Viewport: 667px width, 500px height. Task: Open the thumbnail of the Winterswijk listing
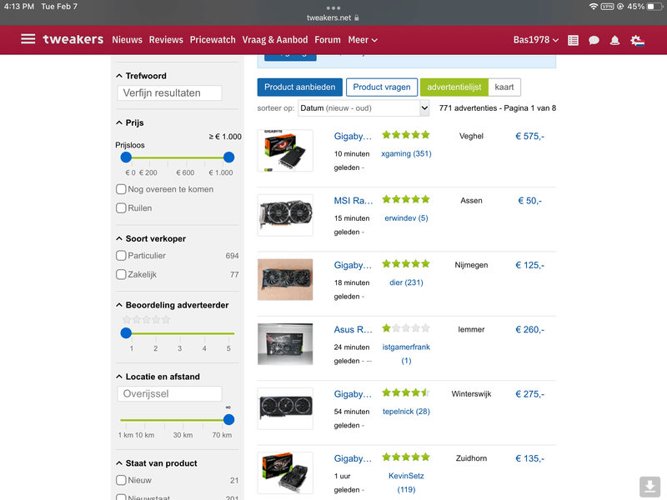285,408
